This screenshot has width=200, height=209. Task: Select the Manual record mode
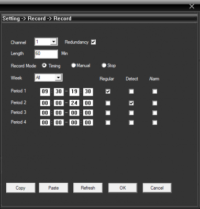(73, 65)
